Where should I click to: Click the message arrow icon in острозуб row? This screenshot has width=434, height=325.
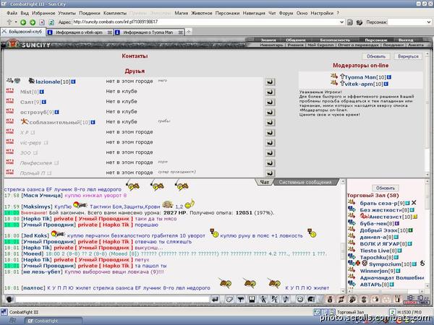270,112
